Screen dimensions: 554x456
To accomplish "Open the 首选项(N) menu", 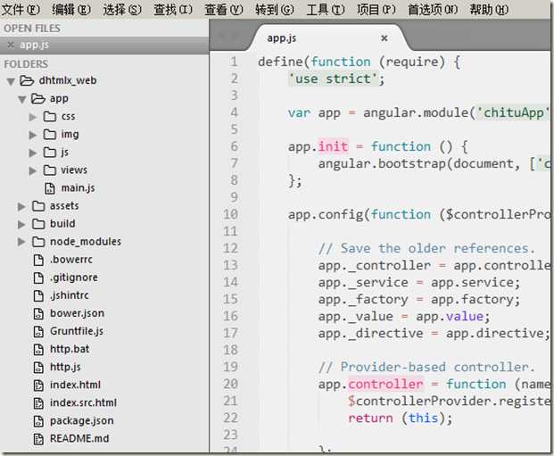I will pyautogui.click(x=433, y=10).
